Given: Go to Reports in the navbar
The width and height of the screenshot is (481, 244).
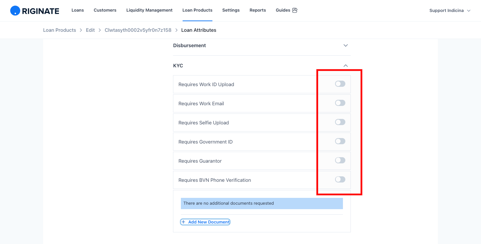Looking at the screenshot, I should (258, 10).
